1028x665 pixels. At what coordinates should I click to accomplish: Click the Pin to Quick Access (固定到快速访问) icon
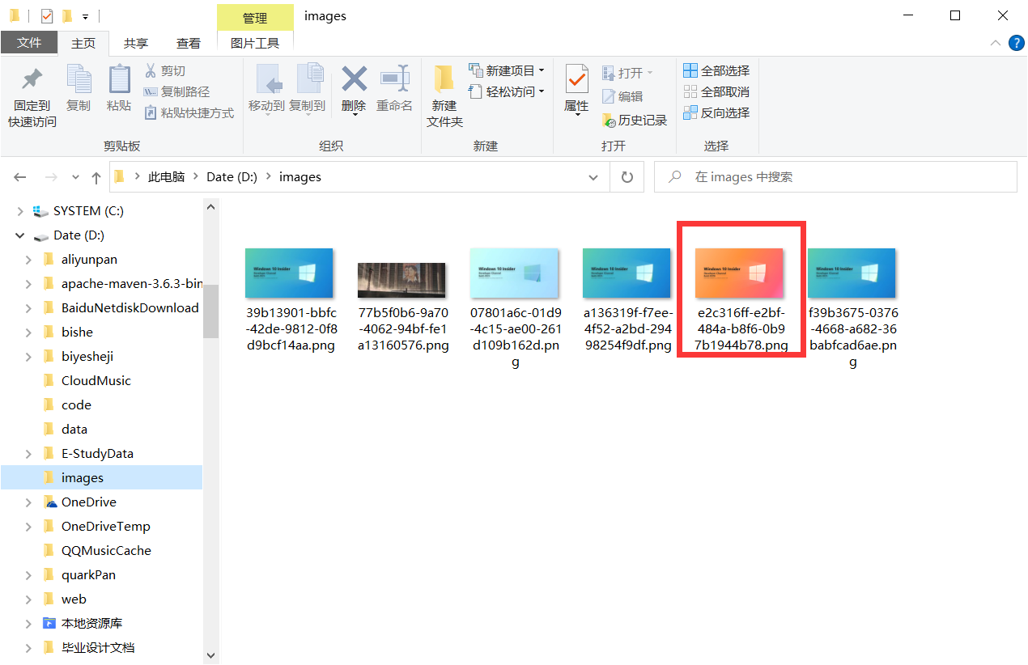(32, 80)
